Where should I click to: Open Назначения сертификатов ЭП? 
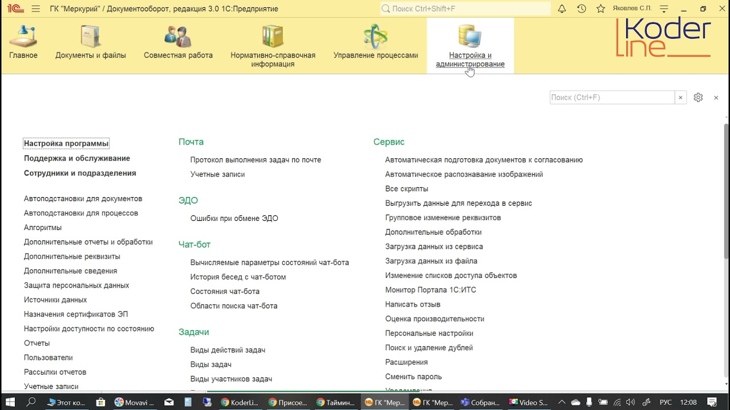coord(76,314)
